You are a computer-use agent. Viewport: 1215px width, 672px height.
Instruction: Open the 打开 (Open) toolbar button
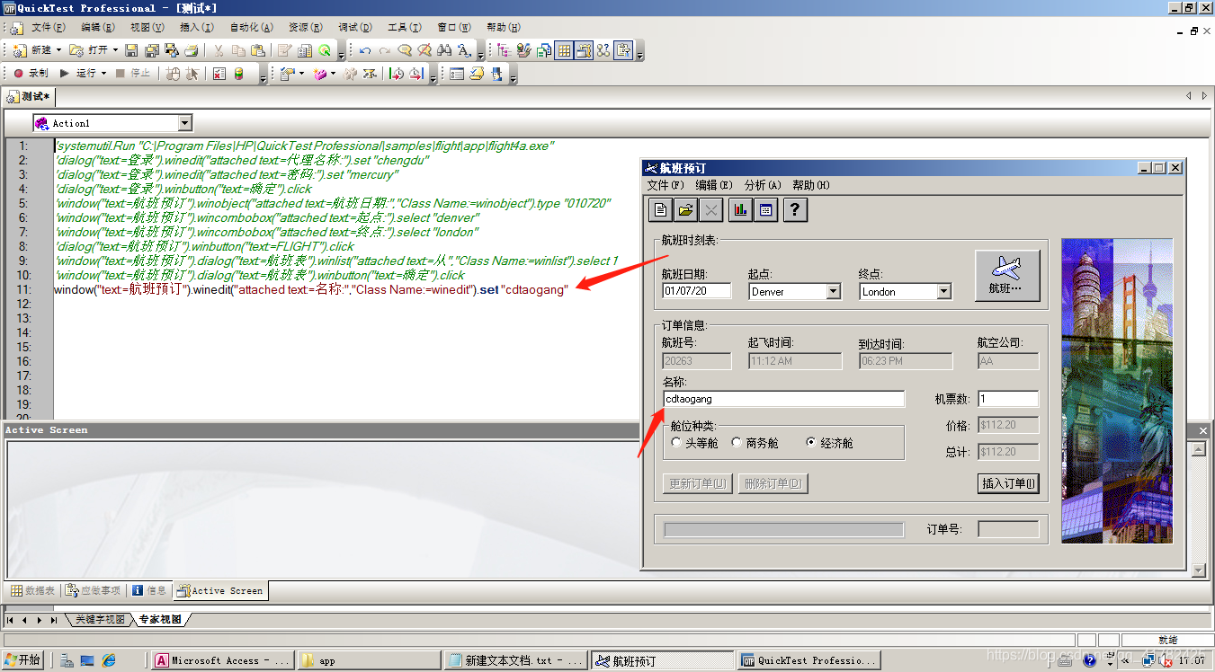pos(88,50)
